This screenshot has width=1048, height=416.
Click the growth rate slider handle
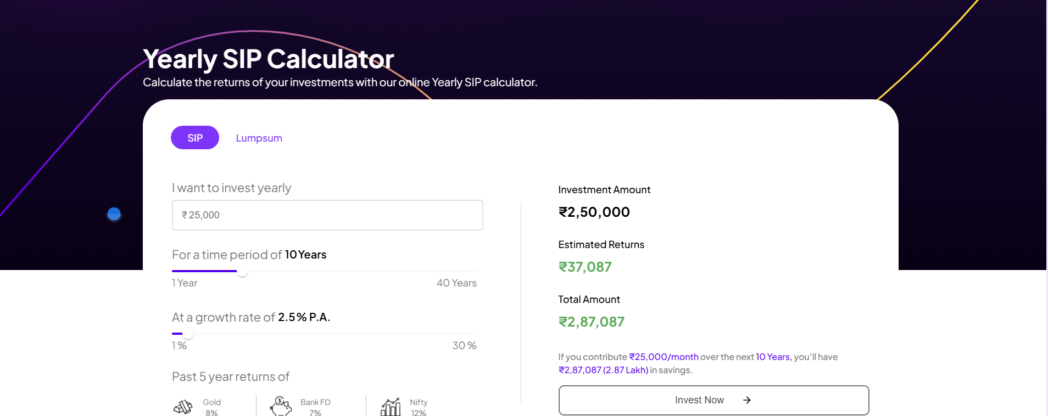[x=187, y=334]
